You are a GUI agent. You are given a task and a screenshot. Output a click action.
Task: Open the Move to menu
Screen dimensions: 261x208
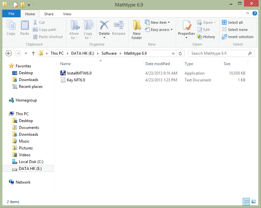tap(74, 30)
